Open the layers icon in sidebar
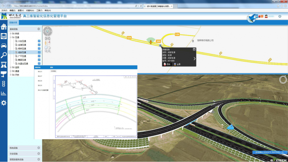Screen dimensions: 288x162 tap(4, 36)
